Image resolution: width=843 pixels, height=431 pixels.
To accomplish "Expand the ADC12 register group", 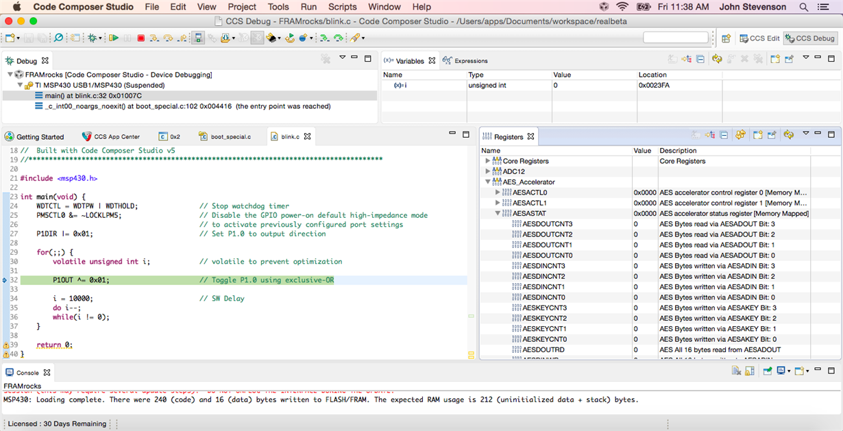I will pos(488,171).
